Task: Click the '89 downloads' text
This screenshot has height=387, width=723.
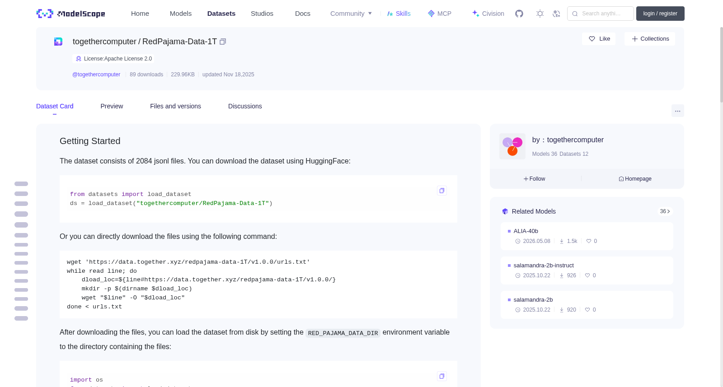Action: pos(146,75)
